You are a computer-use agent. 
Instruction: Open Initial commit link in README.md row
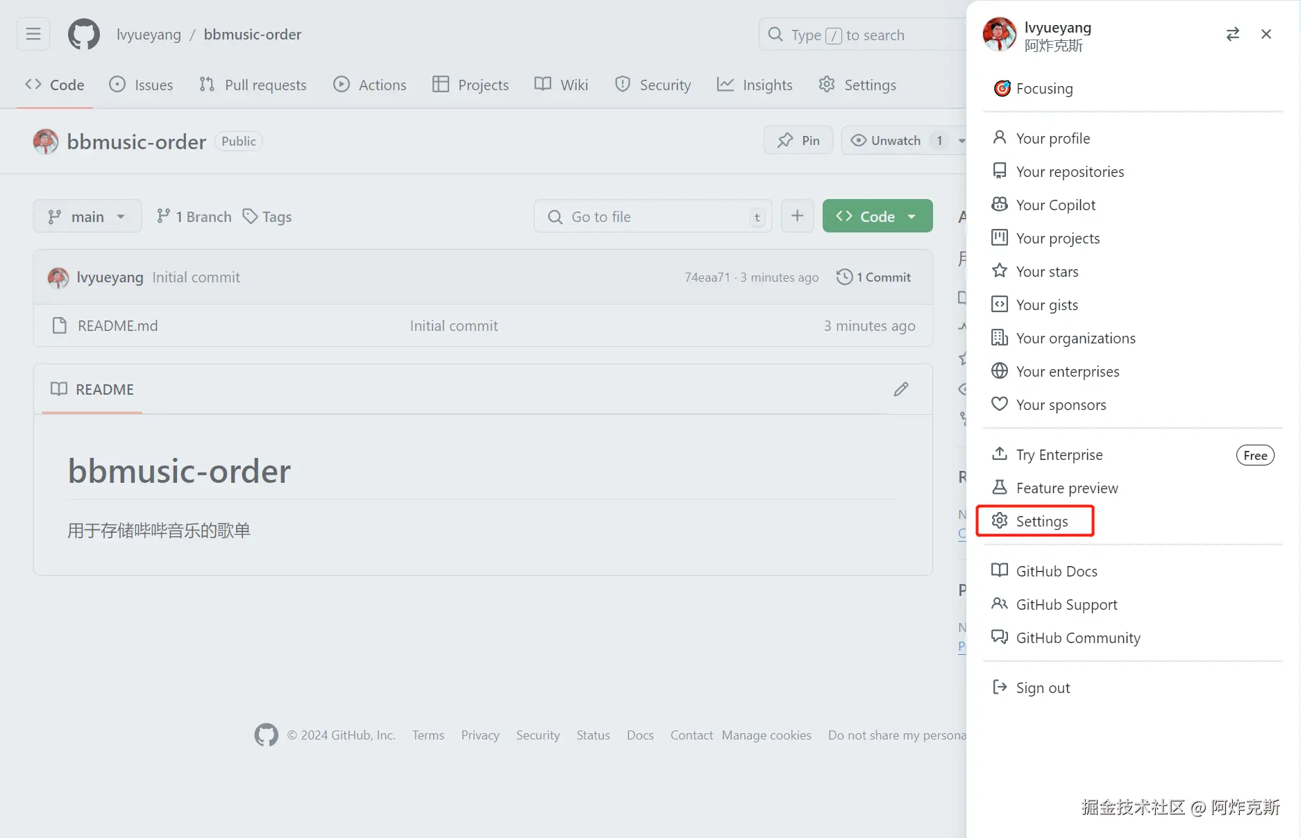point(454,326)
